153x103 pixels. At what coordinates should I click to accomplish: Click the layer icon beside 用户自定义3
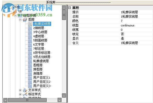[x=30, y=86]
